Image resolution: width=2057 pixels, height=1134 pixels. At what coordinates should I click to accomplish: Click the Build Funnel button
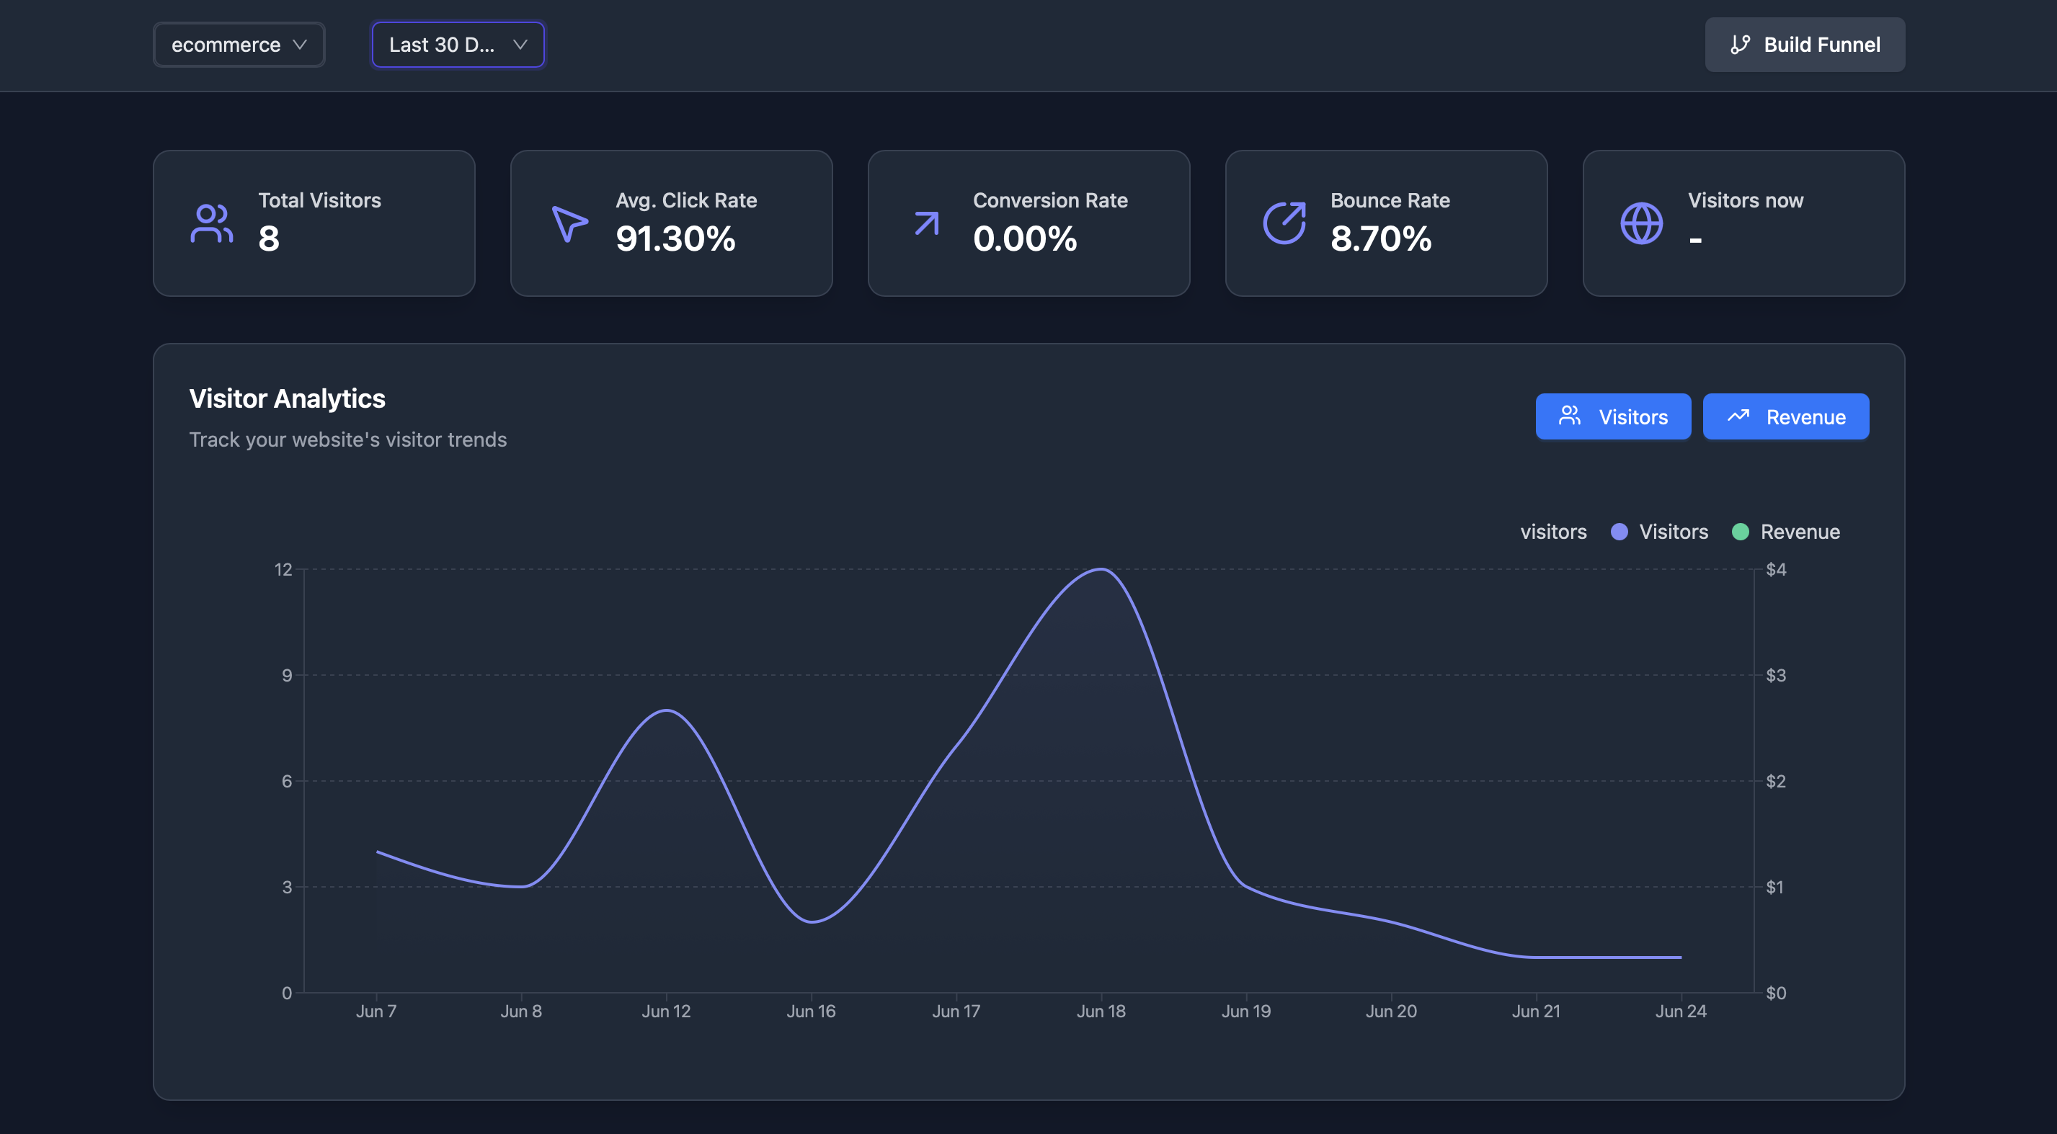point(1805,44)
